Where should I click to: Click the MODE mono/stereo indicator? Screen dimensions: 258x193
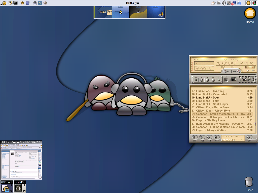point(250,67)
